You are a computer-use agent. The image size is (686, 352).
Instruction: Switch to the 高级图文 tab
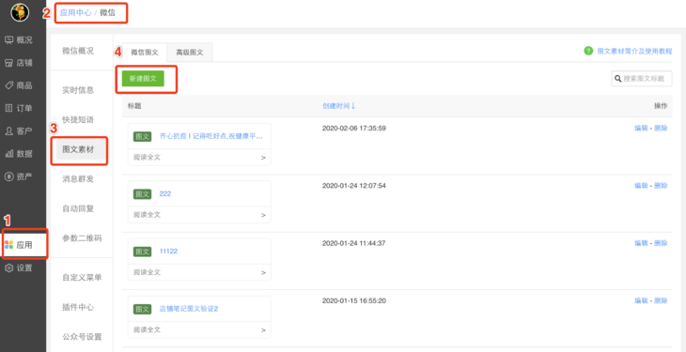(190, 53)
